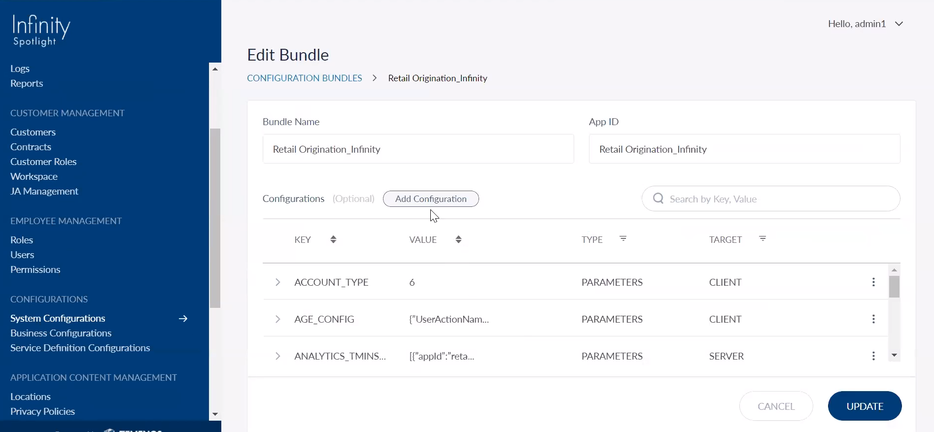934x432 pixels.
Task: Click the Add Configuration button
Action: pos(431,199)
